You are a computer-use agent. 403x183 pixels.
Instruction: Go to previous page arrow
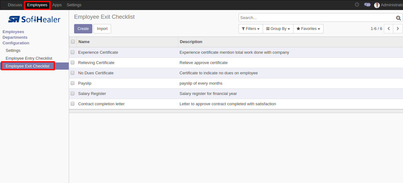click(x=389, y=29)
